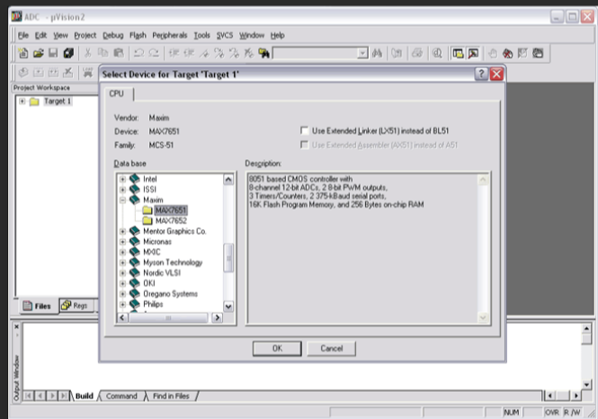The image size is (598, 419).
Task: Click the Open file toolbar icon
Action: pyautogui.click(x=38, y=53)
